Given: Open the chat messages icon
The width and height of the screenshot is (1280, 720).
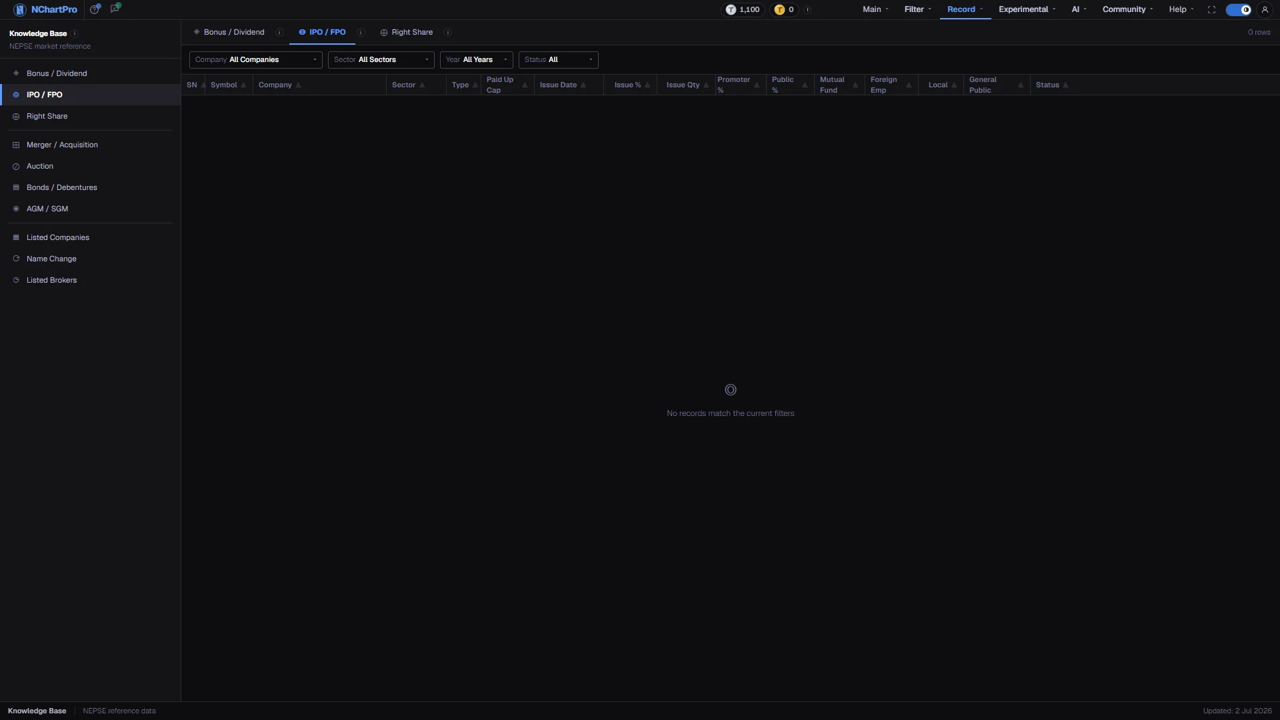Looking at the screenshot, I should pyautogui.click(x=115, y=9).
